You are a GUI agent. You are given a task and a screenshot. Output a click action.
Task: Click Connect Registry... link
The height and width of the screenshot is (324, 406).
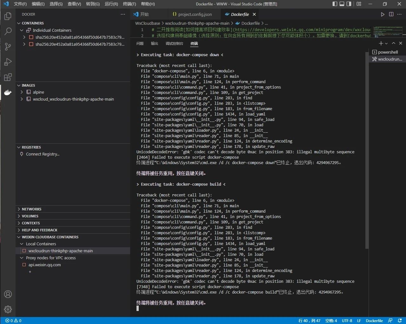[x=43, y=154]
